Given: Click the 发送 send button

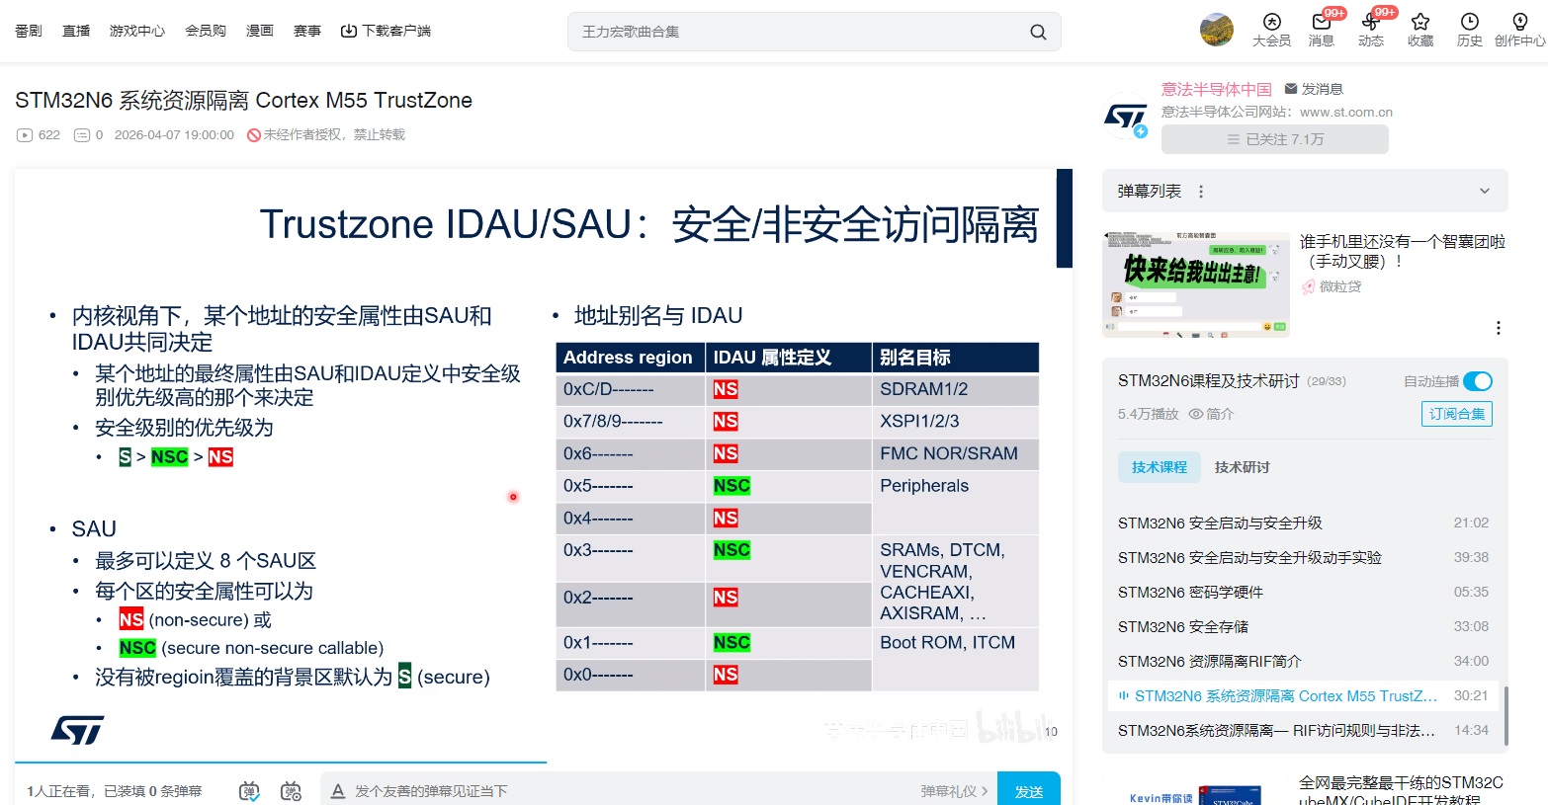Looking at the screenshot, I should [x=1028, y=791].
